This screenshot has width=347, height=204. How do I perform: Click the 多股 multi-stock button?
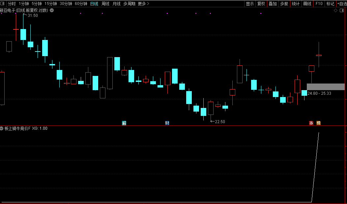[284, 4]
